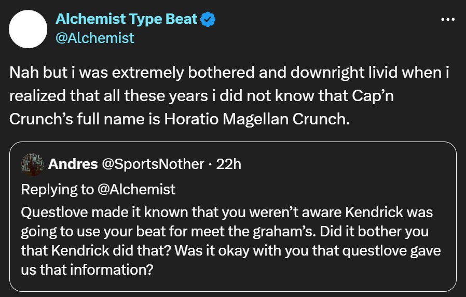This screenshot has height=297, width=466.
Task: Click the word "Cap'n" in the main tweet
Action: (373, 96)
